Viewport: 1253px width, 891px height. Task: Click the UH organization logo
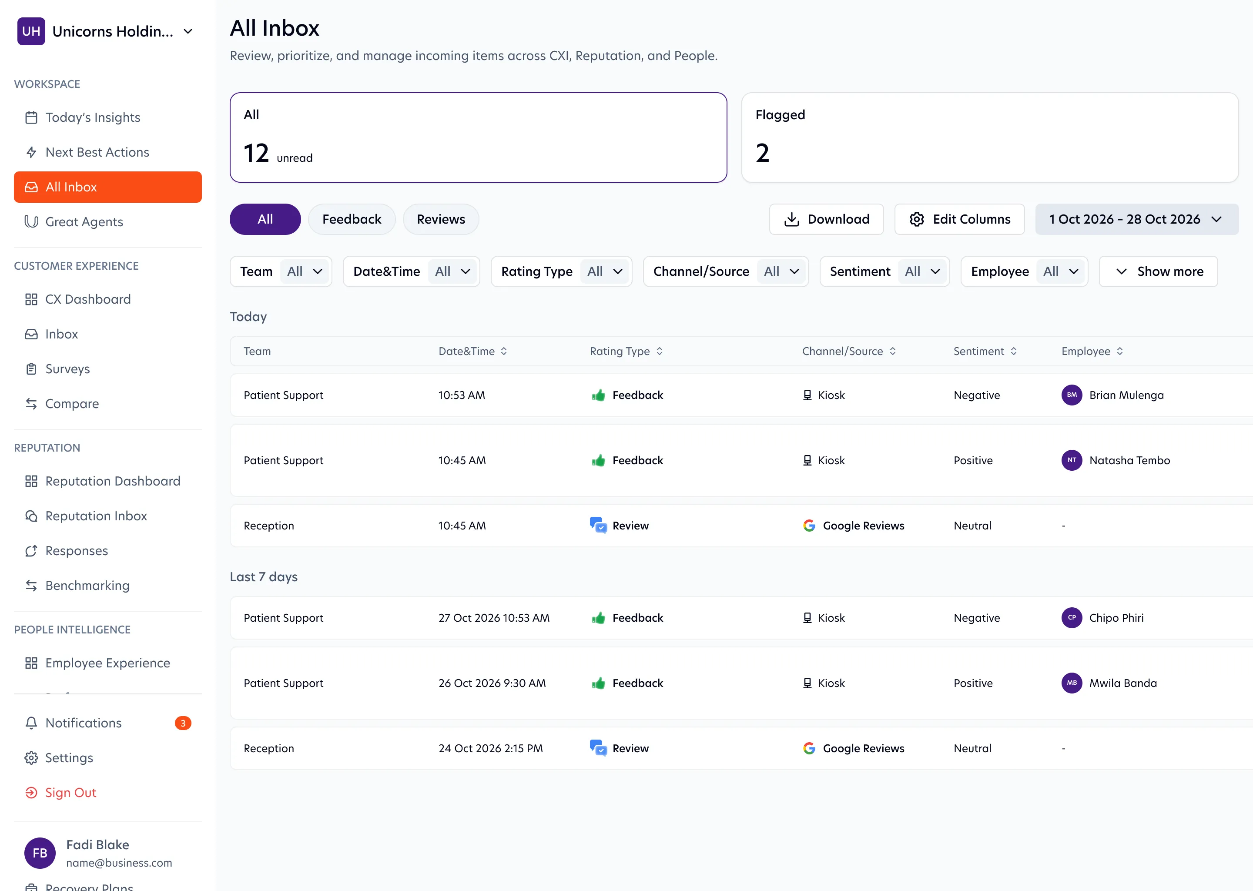[x=31, y=31]
